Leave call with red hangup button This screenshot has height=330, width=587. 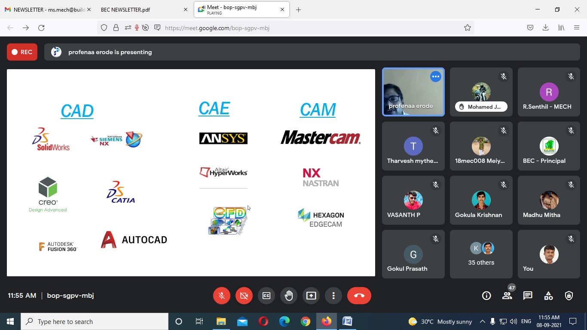coord(359,296)
